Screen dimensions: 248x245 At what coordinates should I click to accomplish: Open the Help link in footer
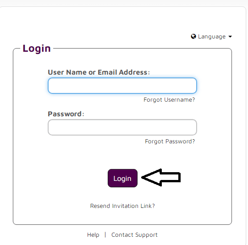coord(93,235)
